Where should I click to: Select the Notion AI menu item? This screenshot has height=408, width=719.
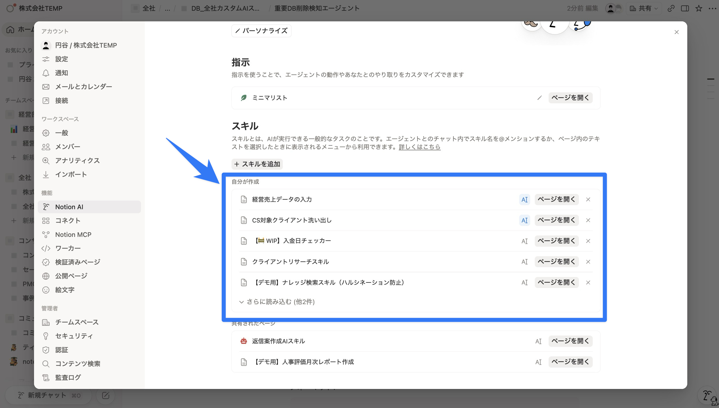point(89,207)
